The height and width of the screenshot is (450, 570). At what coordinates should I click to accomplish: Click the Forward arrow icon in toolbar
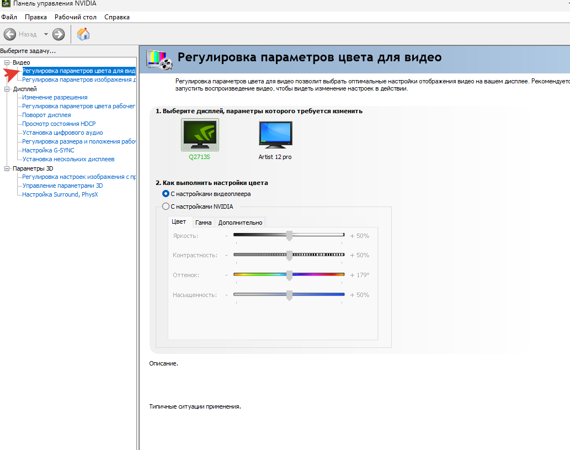coord(58,34)
